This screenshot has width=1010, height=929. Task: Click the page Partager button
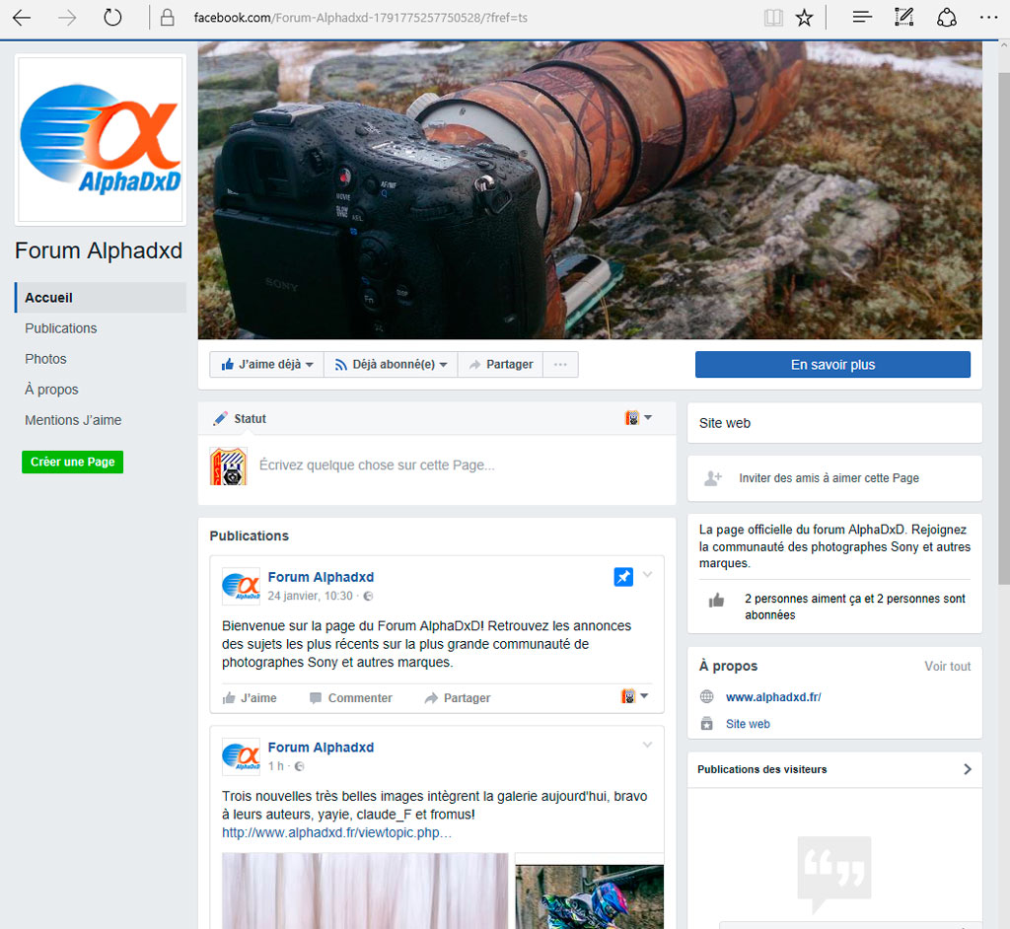(500, 365)
